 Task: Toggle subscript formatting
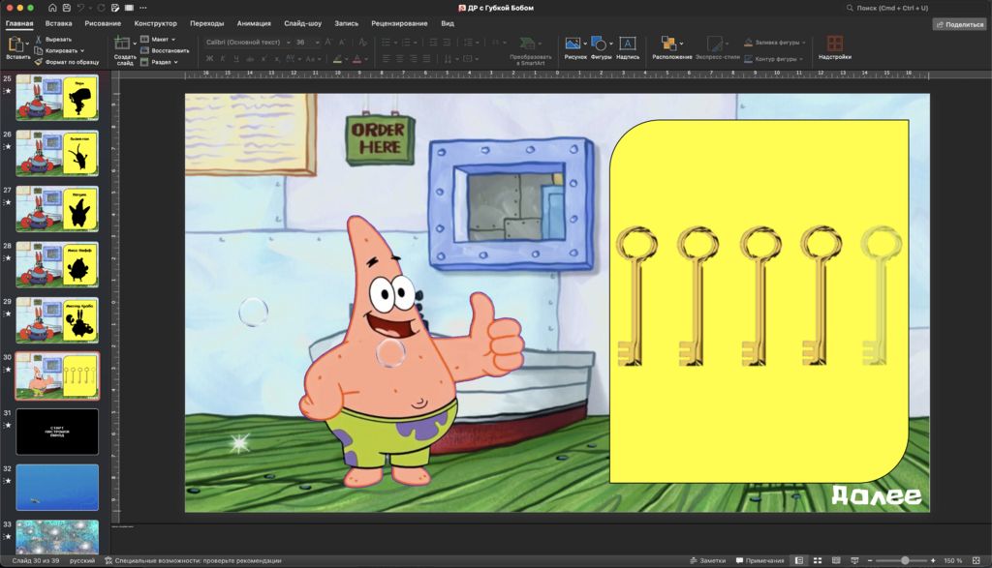(277, 59)
